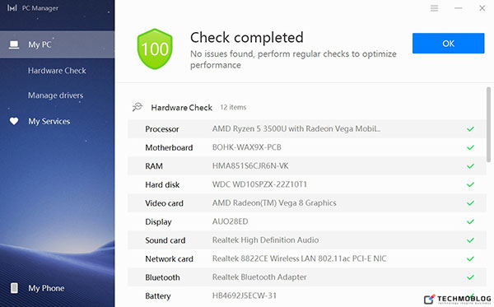Viewport: 494px width, 307px height.
Task: Select the My PC sidebar item
Action: pos(58,44)
